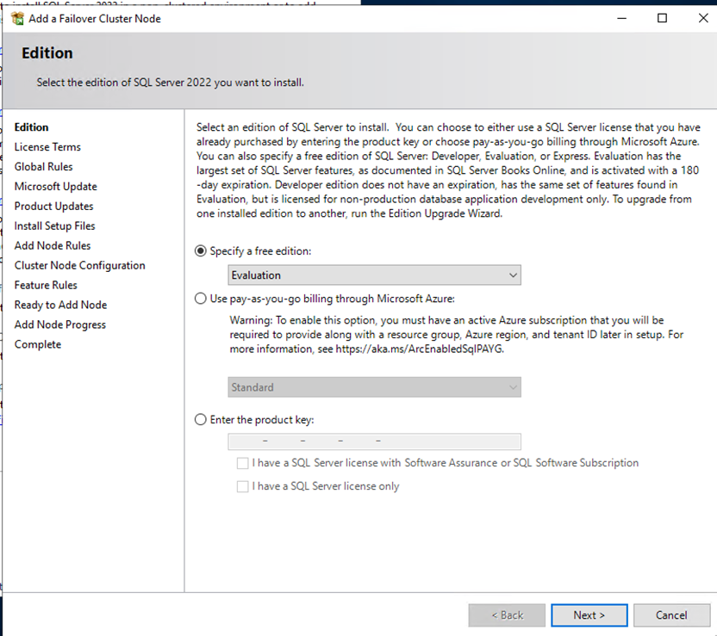
Task: Check the Software Assurance license checkbox
Action: click(243, 463)
